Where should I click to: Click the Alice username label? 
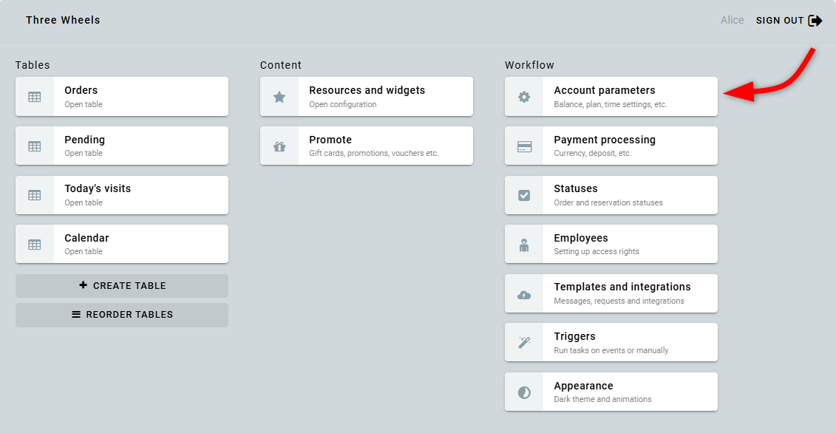[x=732, y=21]
